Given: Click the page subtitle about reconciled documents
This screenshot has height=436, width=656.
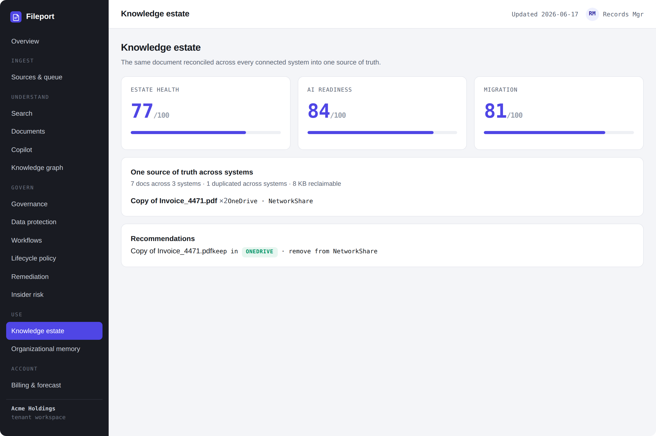Looking at the screenshot, I should 251,62.
